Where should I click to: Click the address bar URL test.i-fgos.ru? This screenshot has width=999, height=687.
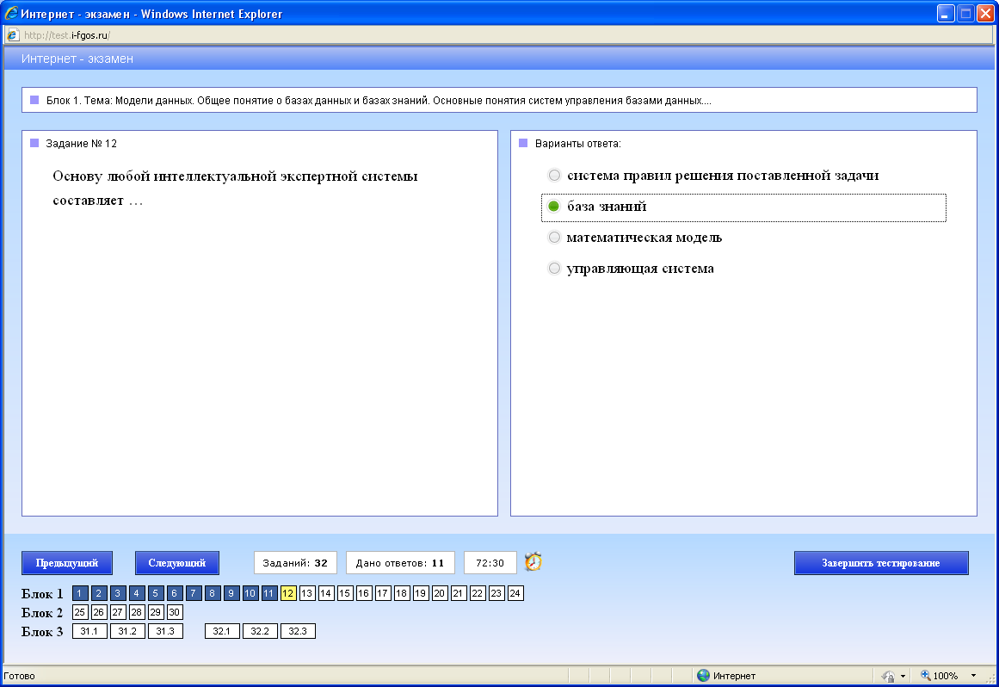(x=67, y=35)
